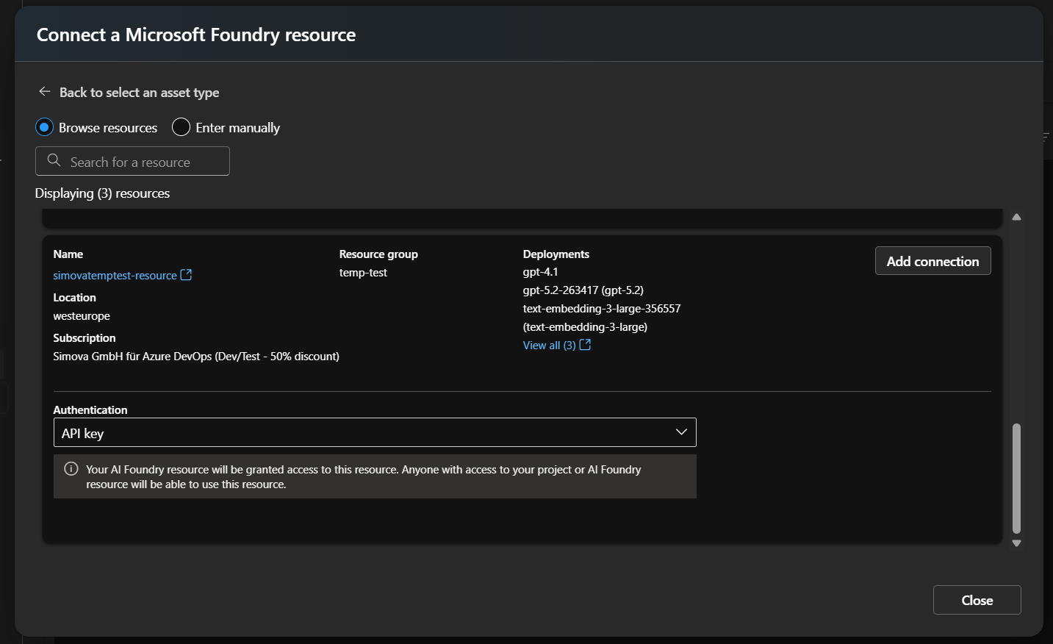
Task: Close the Connect a Microsoft Foundry dialog
Action: tap(977, 600)
